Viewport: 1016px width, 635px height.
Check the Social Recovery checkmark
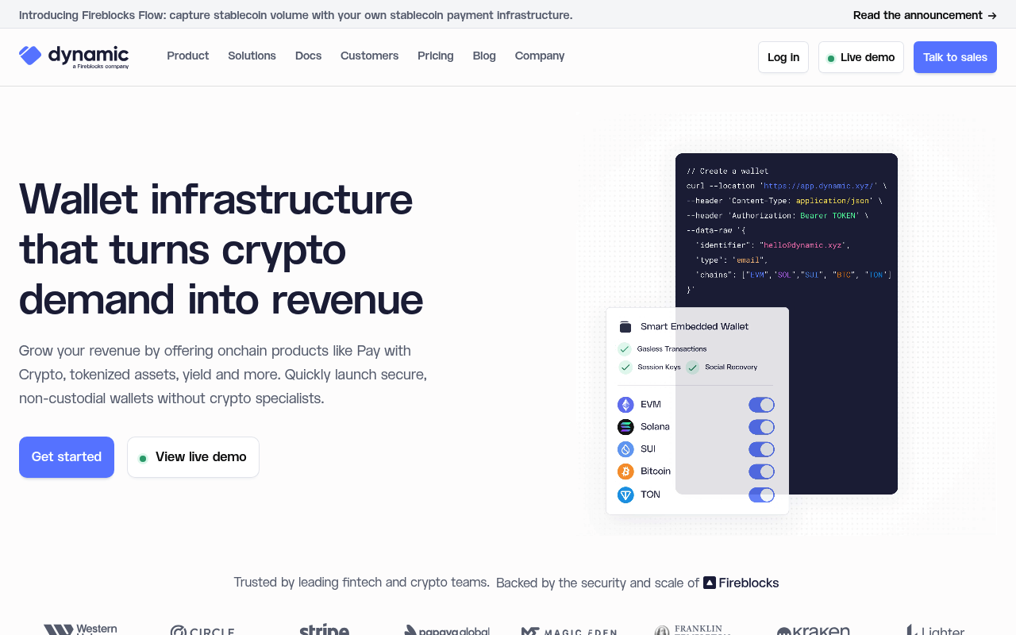[692, 368]
